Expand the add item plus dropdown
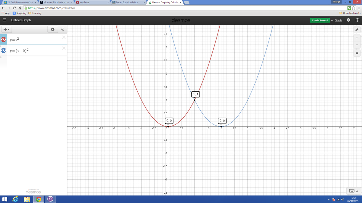 [x=6, y=29]
